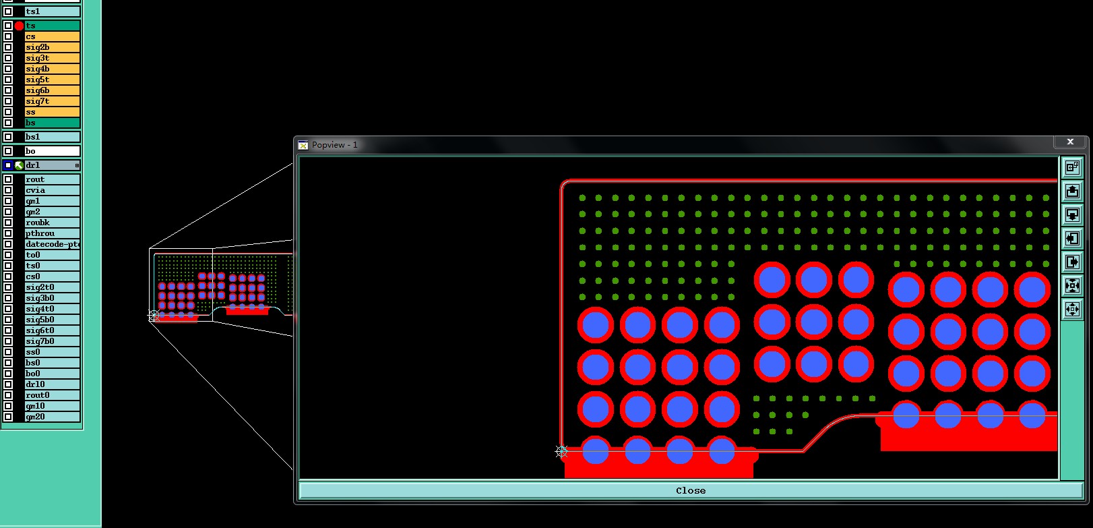Select the bo layer name
Image resolution: width=1093 pixels, height=528 pixels.
[53, 151]
